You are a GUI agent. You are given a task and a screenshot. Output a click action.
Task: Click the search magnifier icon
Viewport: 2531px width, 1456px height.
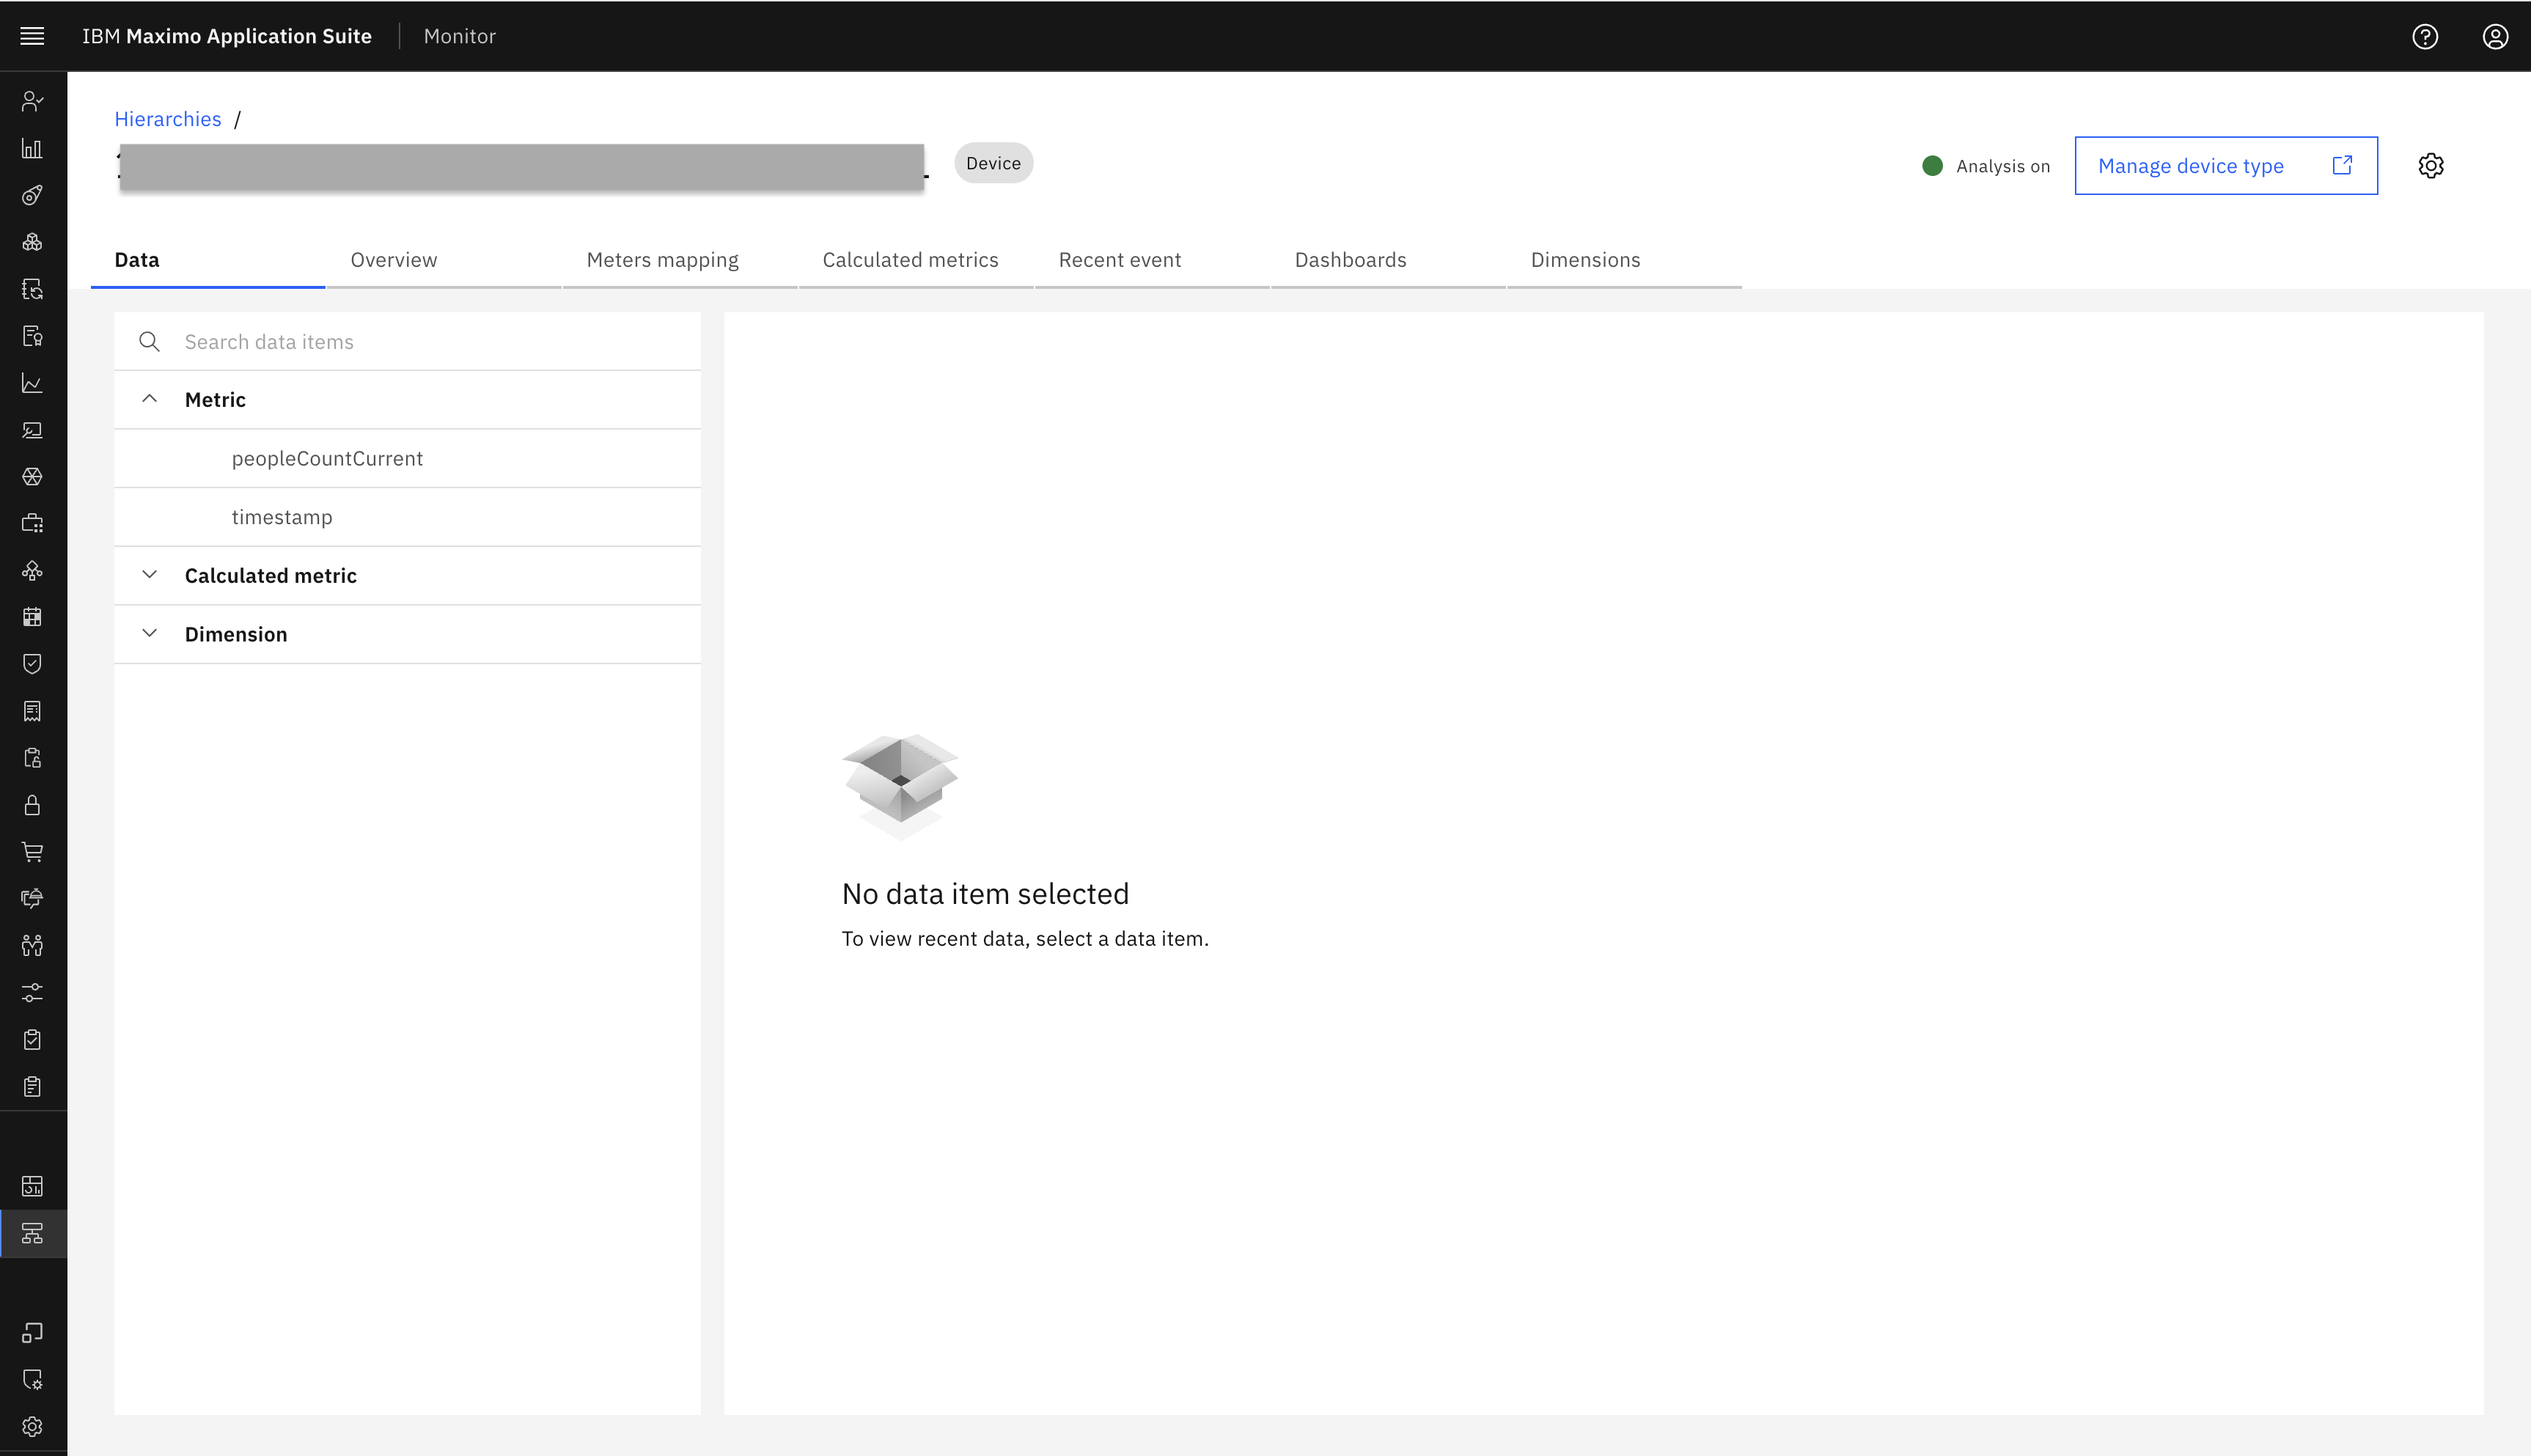[149, 342]
